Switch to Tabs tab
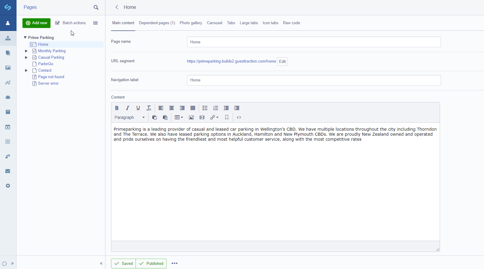 (231, 23)
